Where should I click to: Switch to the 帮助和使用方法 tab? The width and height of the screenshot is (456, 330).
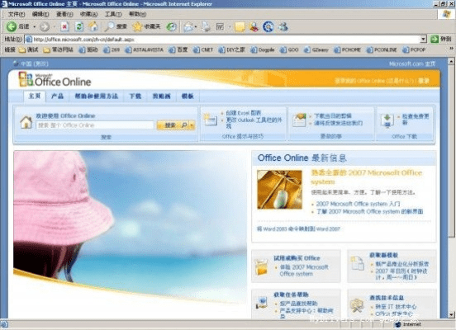coord(97,97)
